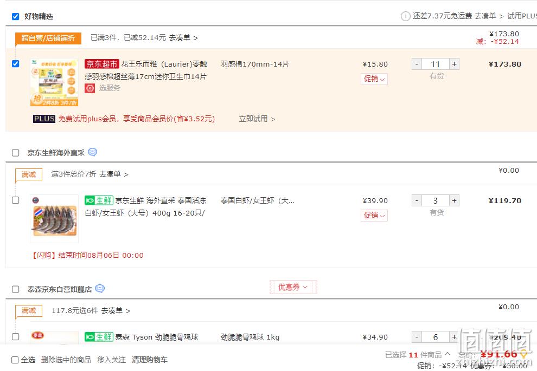537x371 pixels.
Task: Open chat with 京东生鲜海外直采 customer service
Action: click(x=92, y=152)
